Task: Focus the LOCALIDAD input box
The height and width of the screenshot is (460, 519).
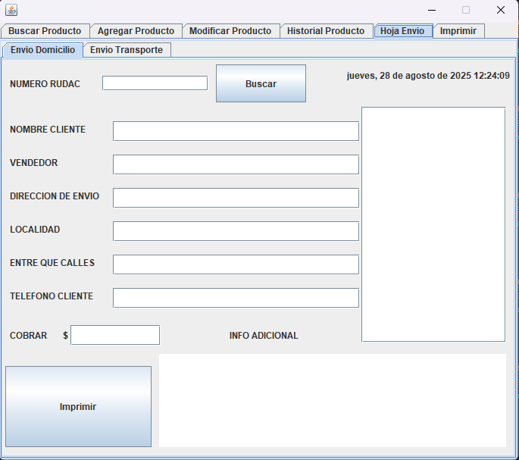Action: [236, 231]
